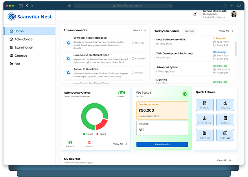Click View All under Attendance Overall

point(120,144)
